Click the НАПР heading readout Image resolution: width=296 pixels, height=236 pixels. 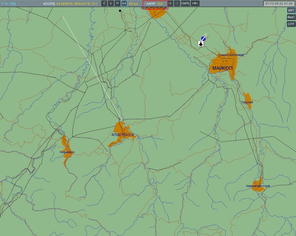155,4
